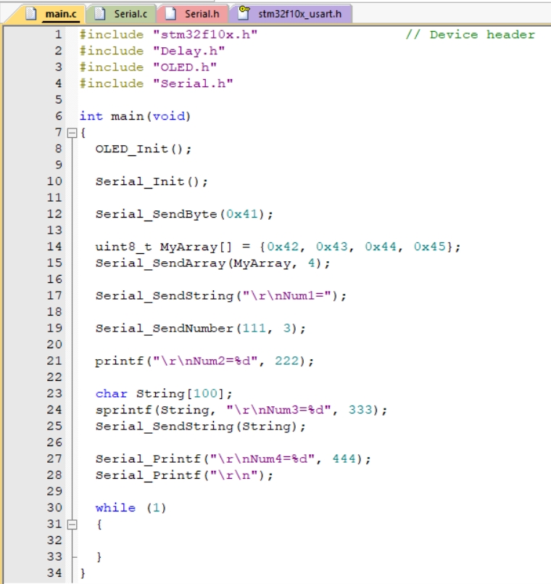Click the "stm32f10x.h" include string
Screen dimensions: 551x584
point(205,35)
